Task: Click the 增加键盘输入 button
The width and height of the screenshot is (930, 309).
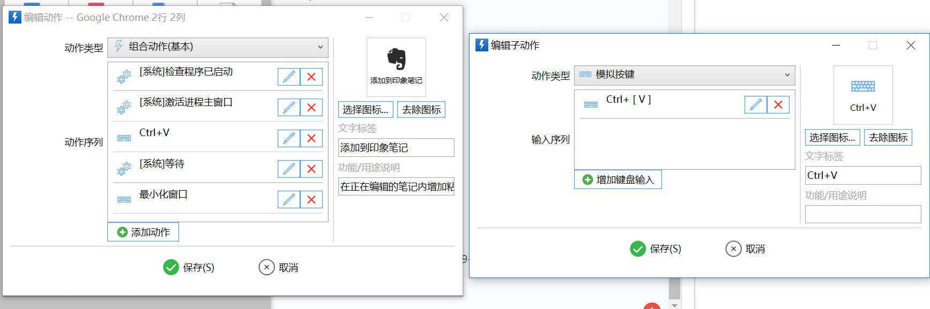Action: pyautogui.click(x=618, y=179)
